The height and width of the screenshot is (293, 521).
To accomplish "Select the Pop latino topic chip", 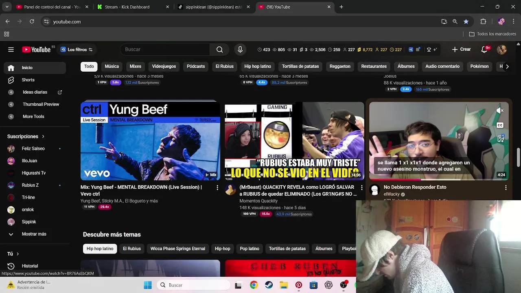I will pos(250,249).
